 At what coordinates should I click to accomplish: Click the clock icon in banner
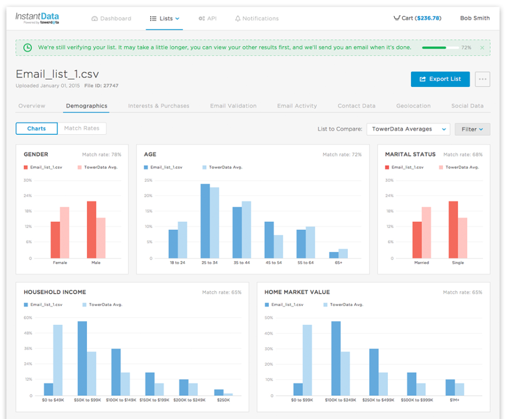coord(27,47)
